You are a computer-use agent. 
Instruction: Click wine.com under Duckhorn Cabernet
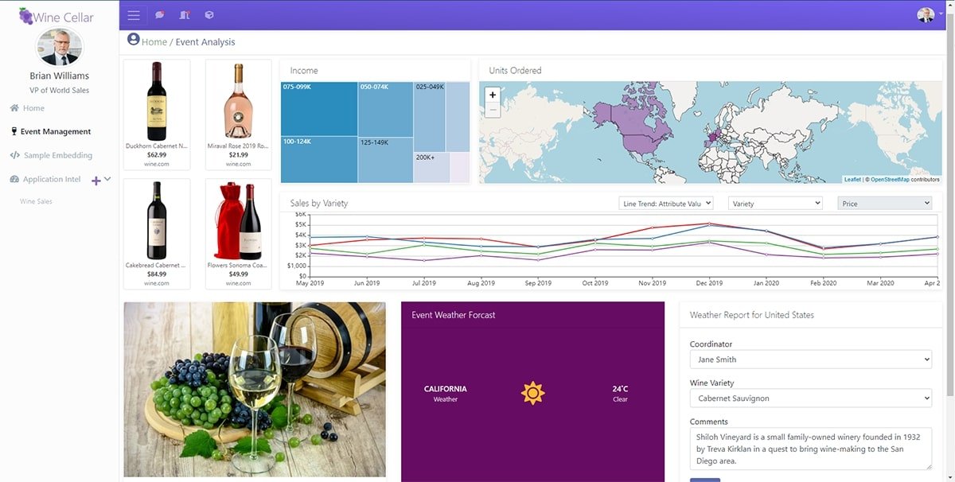click(157, 164)
